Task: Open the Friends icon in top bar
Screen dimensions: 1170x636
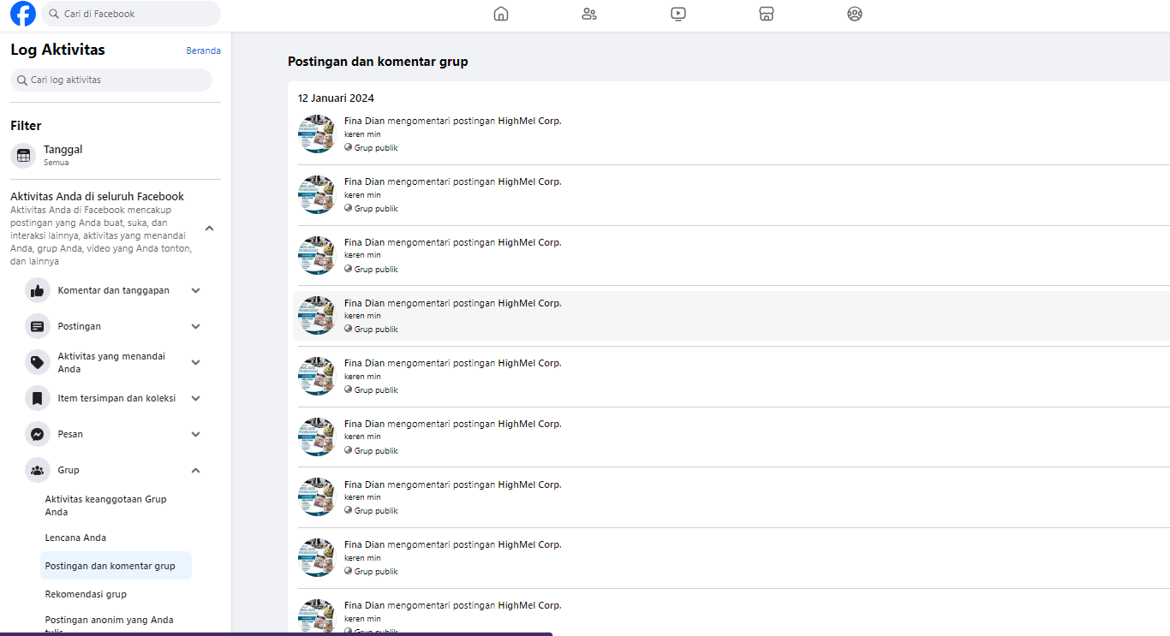Action: pyautogui.click(x=589, y=14)
